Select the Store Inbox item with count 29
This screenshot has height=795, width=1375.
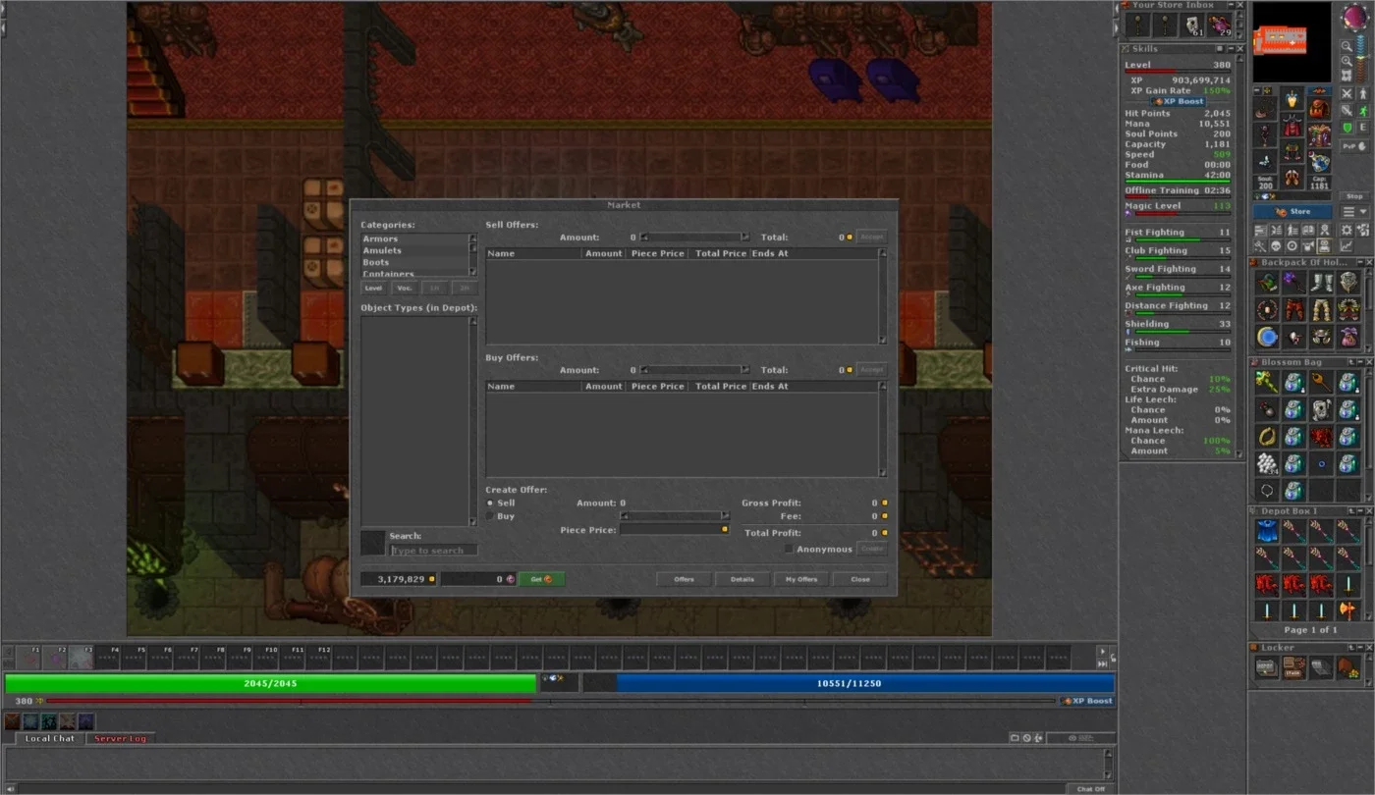pos(1220,26)
